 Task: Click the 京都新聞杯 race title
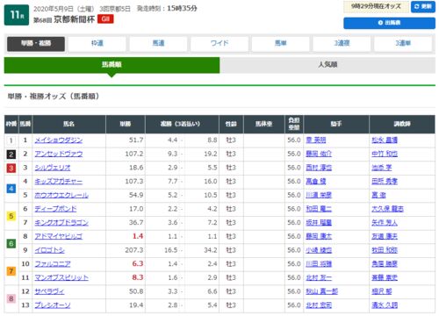click(74, 19)
